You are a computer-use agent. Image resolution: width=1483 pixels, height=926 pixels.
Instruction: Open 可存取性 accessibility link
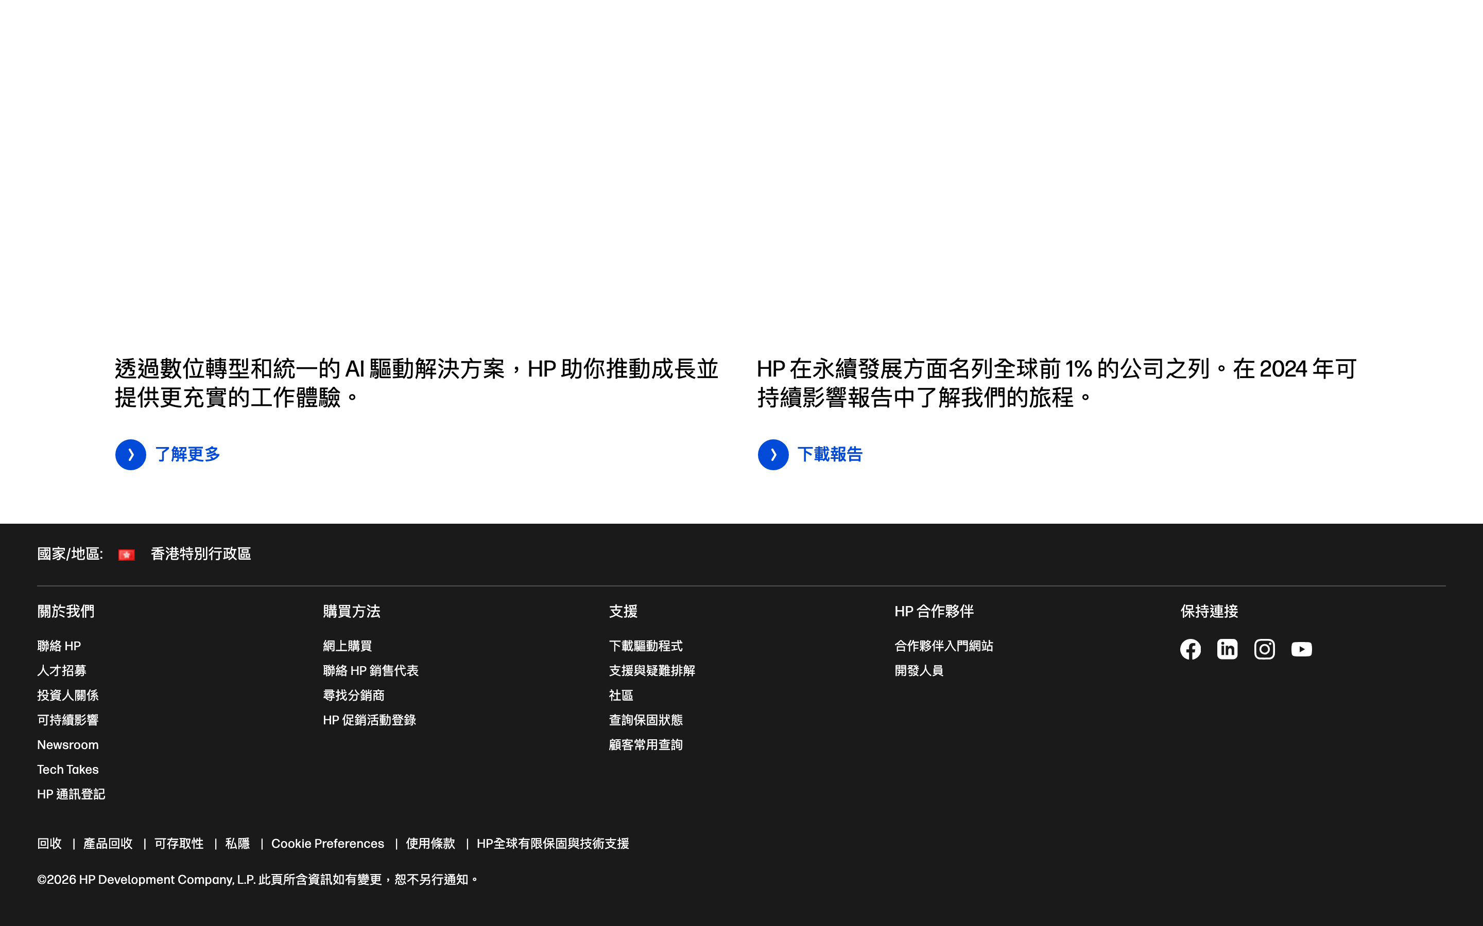point(179,844)
